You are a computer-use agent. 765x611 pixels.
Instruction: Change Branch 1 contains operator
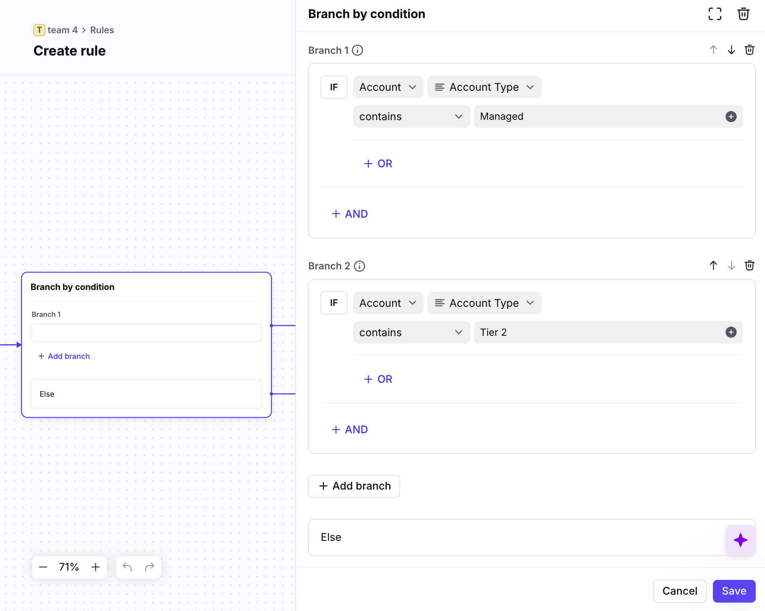coord(411,117)
